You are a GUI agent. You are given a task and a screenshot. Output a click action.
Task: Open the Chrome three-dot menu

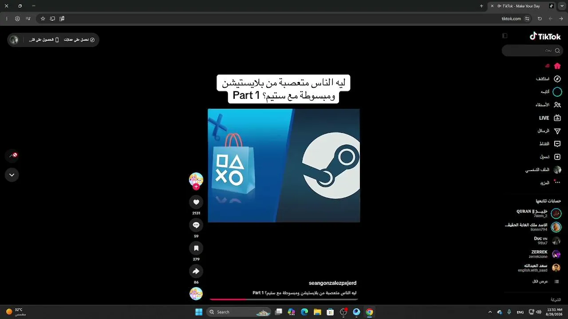click(x=7, y=19)
